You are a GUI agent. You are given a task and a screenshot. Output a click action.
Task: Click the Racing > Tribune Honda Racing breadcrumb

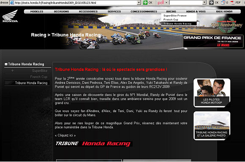[65, 35]
